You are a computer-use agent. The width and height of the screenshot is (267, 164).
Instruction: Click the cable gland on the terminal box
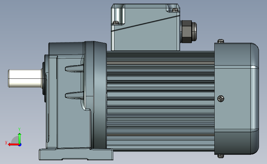coord(189,32)
